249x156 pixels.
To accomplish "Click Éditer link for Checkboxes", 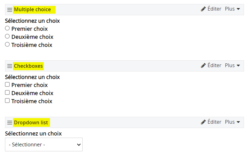I will tap(214, 65).
